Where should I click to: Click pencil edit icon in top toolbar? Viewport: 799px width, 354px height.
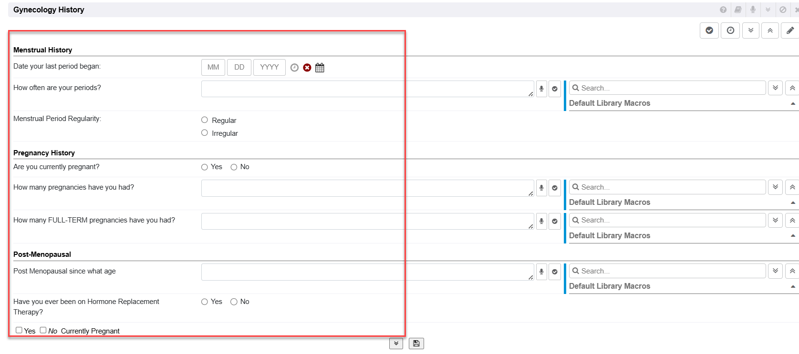tap(790, 30)
